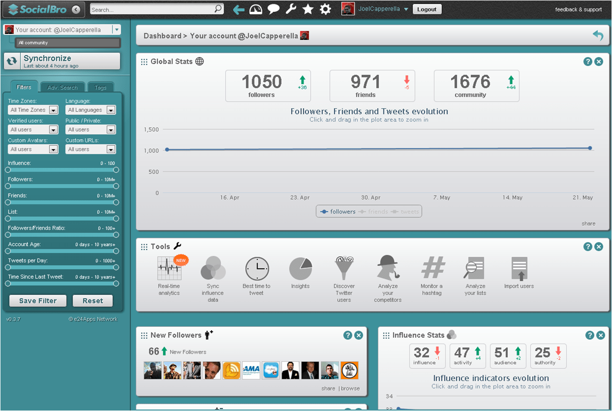This screenshot has width=612, height=411.
Task: Open the Public / Private dropdown
Action: 91,130
